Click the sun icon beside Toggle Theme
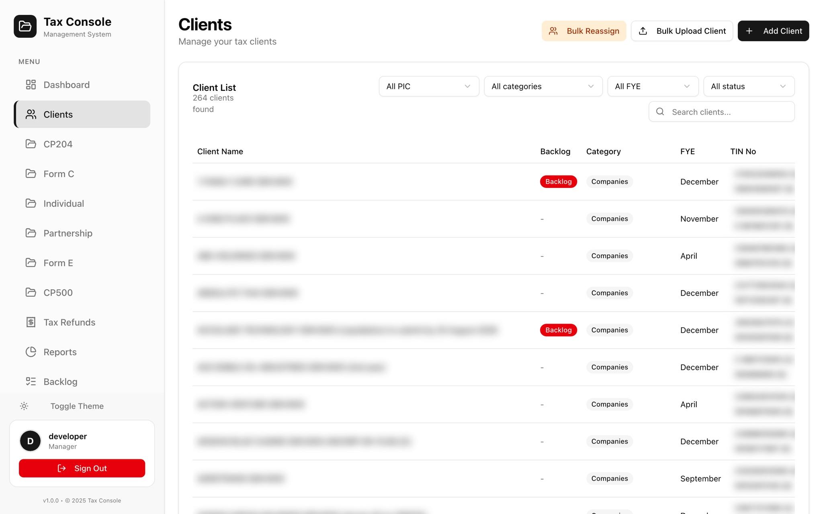 click(24, 406)
